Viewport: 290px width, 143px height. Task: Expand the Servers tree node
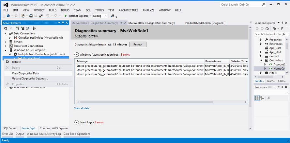click(x=6, y=42)
